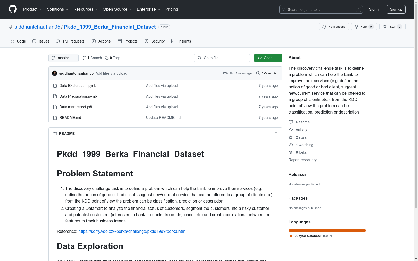The image size is (418, 261).
Task: Open commit hash 4278b2b
Action: (227, 73)
